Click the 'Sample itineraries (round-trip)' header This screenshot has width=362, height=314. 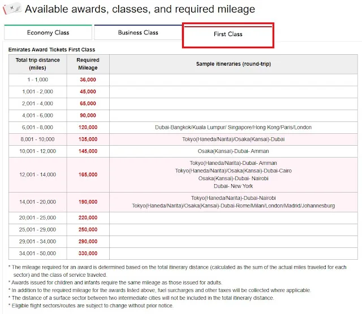tap(234, 64)
